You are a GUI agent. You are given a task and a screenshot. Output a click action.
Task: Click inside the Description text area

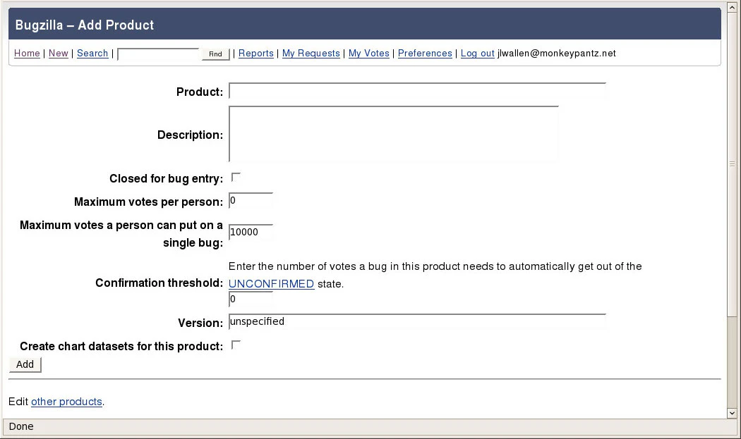(393, 134)
